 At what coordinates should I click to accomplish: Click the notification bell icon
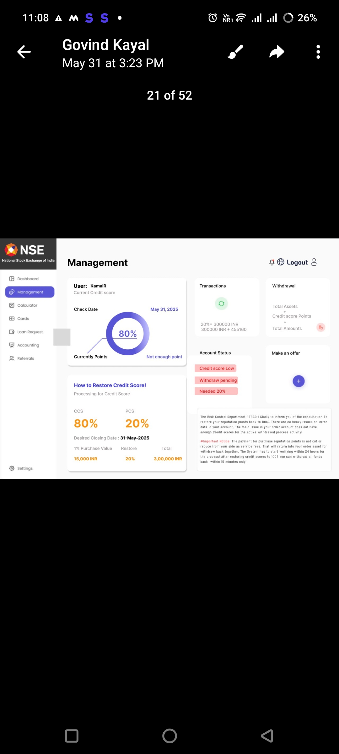click(272, 262)
